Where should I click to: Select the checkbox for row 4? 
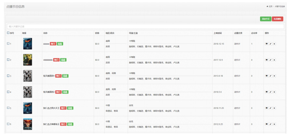8,92
